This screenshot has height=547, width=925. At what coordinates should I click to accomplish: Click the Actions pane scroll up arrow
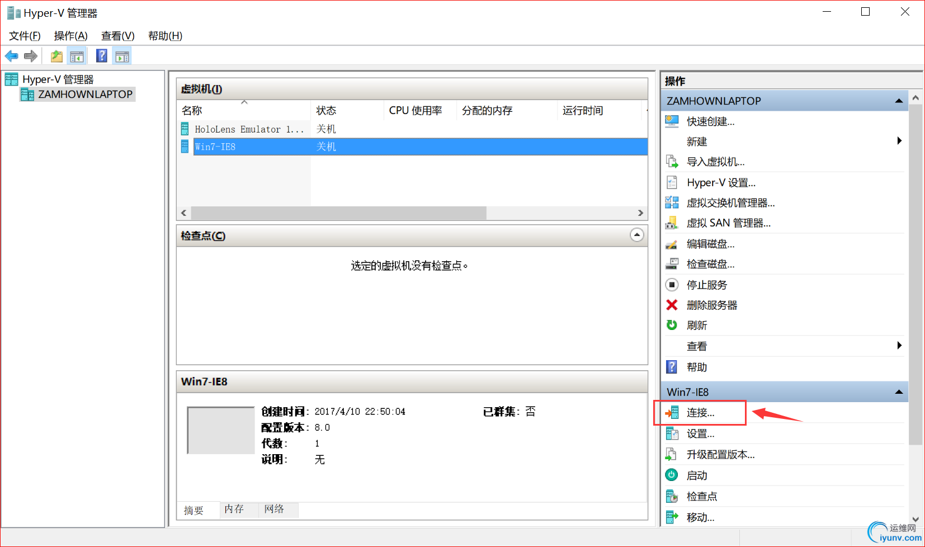(x=915, y=98)
